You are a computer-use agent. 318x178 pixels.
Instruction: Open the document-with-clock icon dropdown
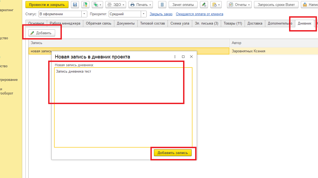[x=216, y=5]
